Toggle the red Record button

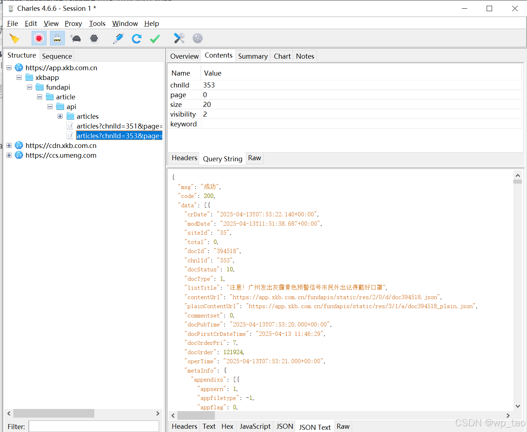pyautogui.click(x=39, y=38)
